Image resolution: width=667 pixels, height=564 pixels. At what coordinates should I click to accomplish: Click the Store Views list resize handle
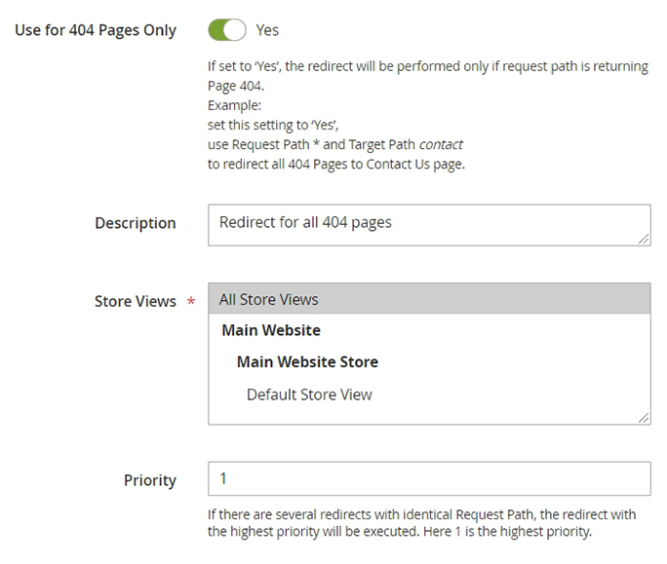coord(645,418)
